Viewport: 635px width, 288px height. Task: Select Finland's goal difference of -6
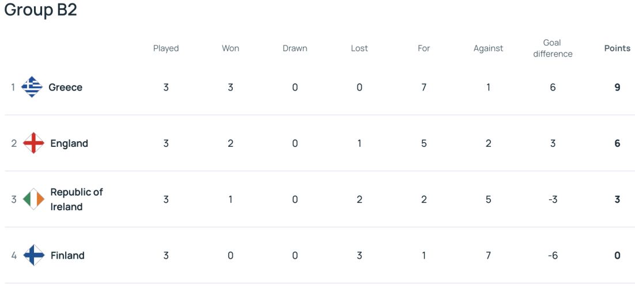pos(553,256)
